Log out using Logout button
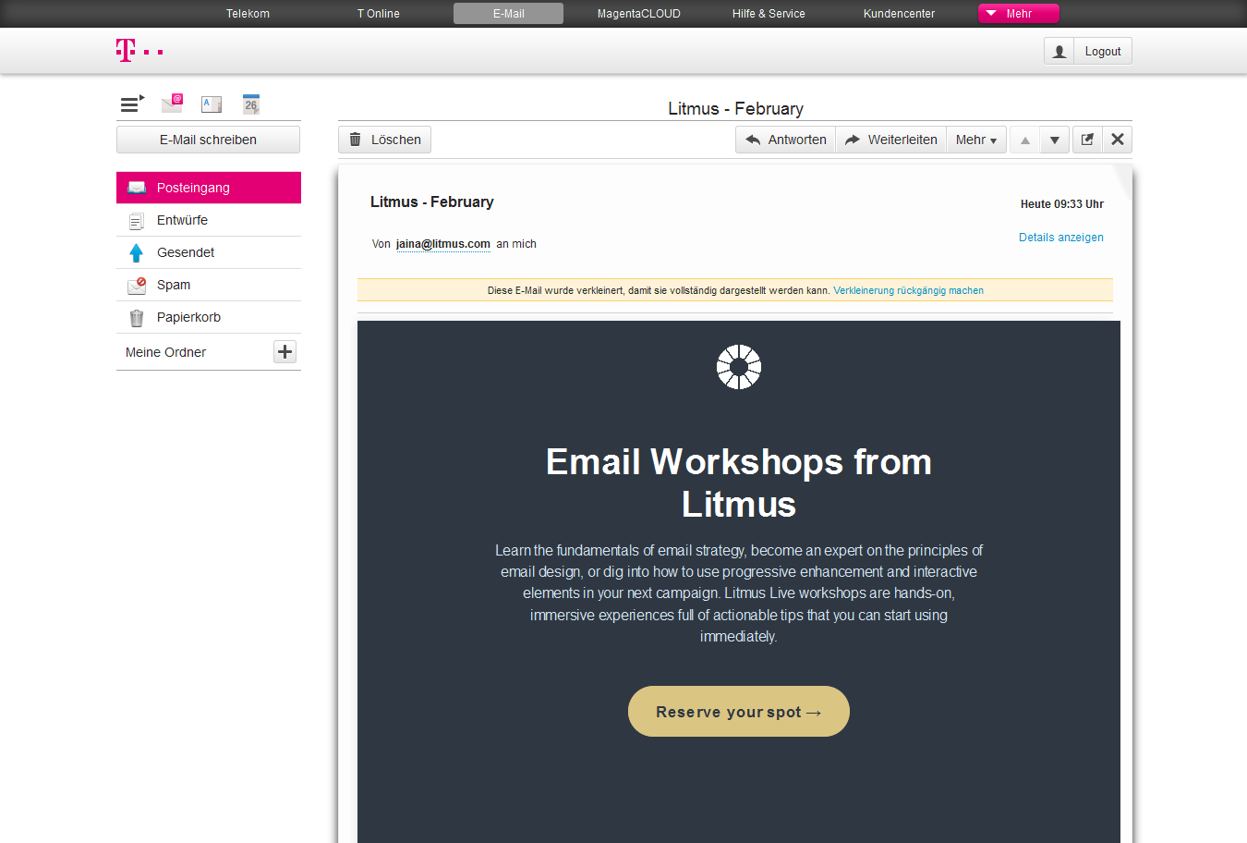 1103,52
